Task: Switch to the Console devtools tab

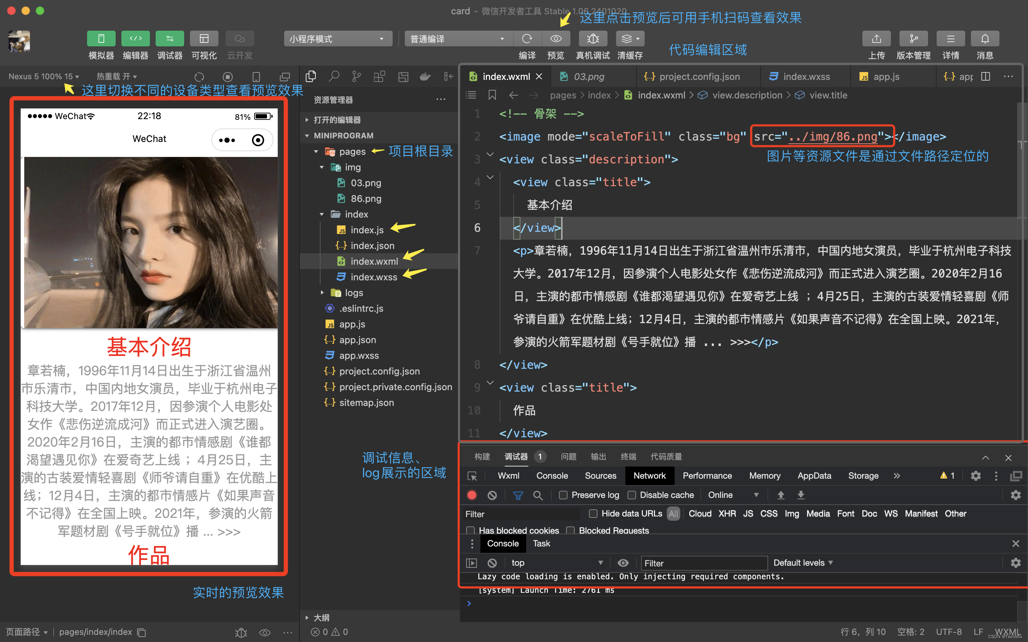Action: 552,475
